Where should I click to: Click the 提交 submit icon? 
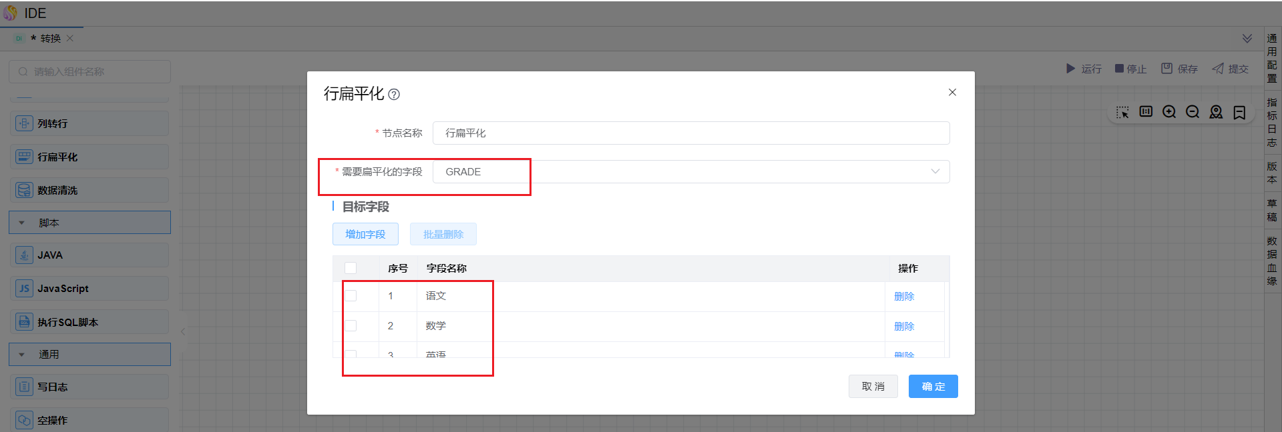(x=1218, y=69)
